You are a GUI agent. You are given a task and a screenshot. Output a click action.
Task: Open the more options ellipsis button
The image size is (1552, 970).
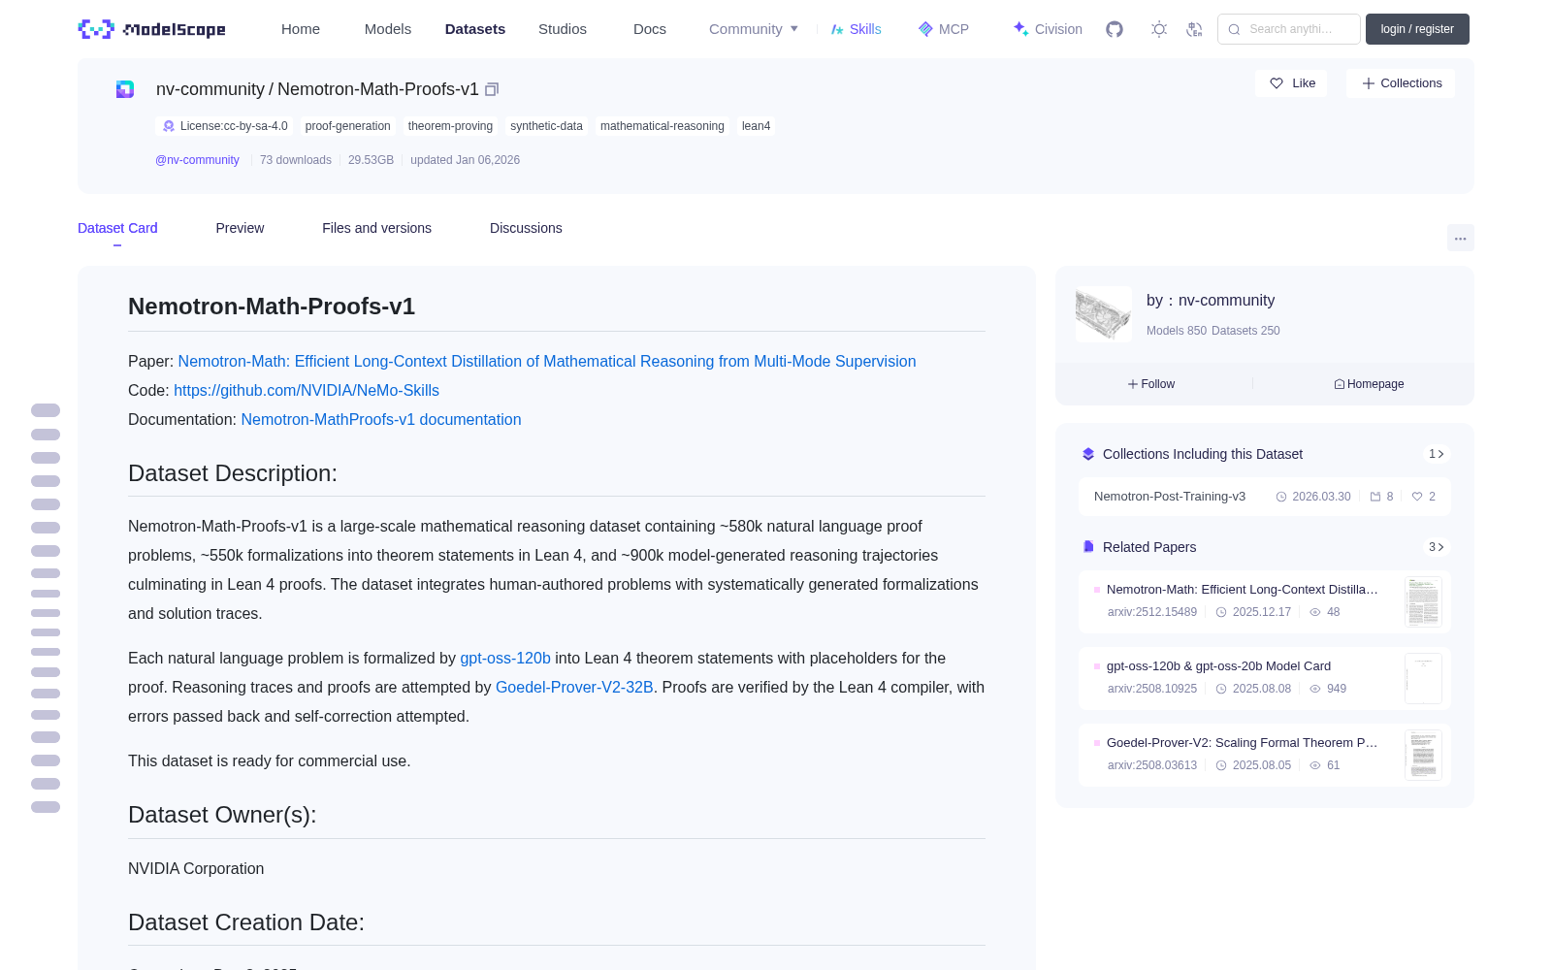click(1460, 238)
